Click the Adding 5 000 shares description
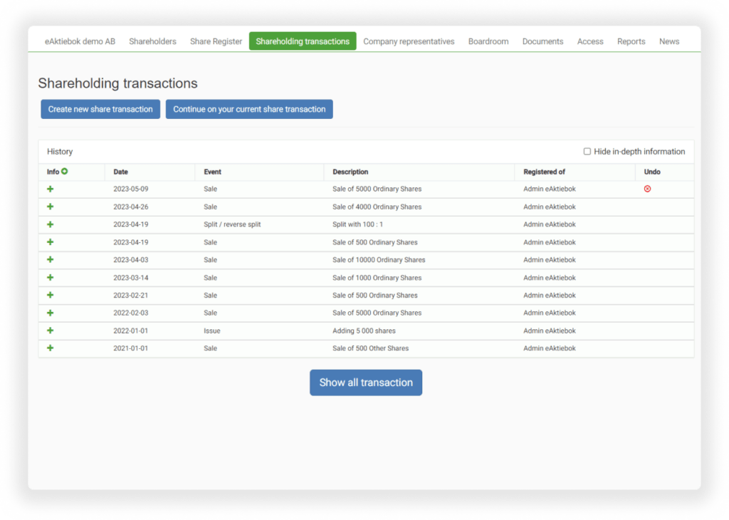 coord(364,331)
